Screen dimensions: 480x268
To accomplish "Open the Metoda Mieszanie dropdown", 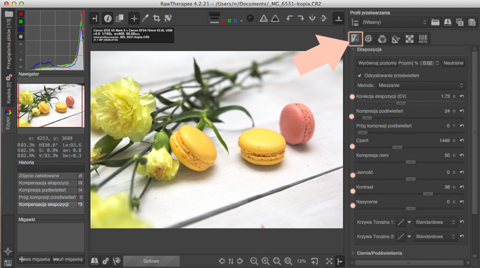I will [421, 85].
